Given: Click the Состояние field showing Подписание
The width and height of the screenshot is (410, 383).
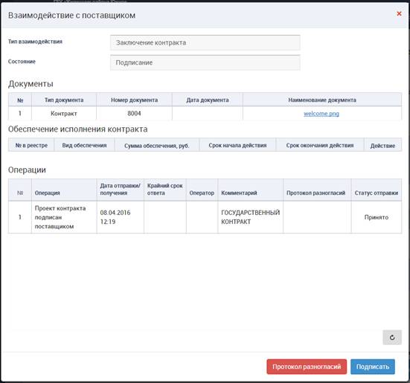Looking at the screenshot, I should coord(205,62).
